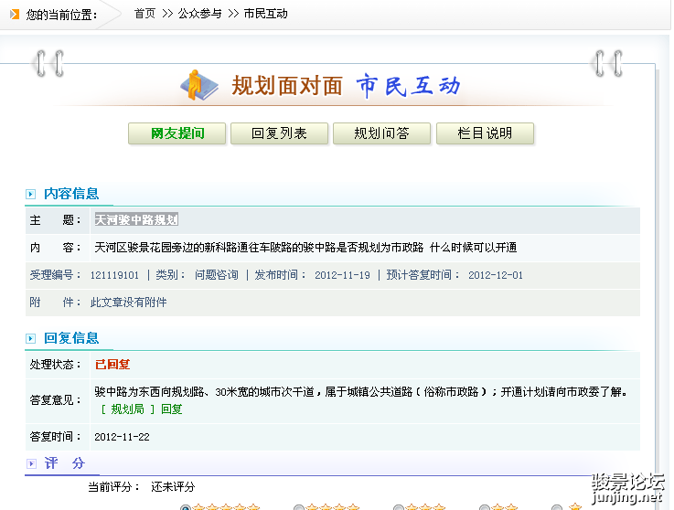Viewport: 674px width, 510px height.
Task: Click the 规划面对面 banner title
Action: (287, 86)
